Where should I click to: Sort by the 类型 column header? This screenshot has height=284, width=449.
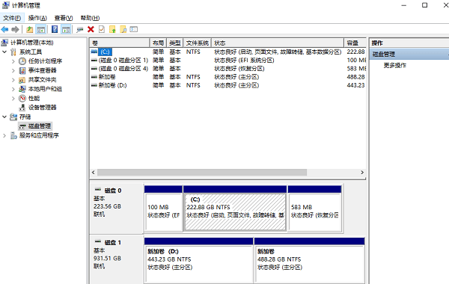[x=174, y=43]
